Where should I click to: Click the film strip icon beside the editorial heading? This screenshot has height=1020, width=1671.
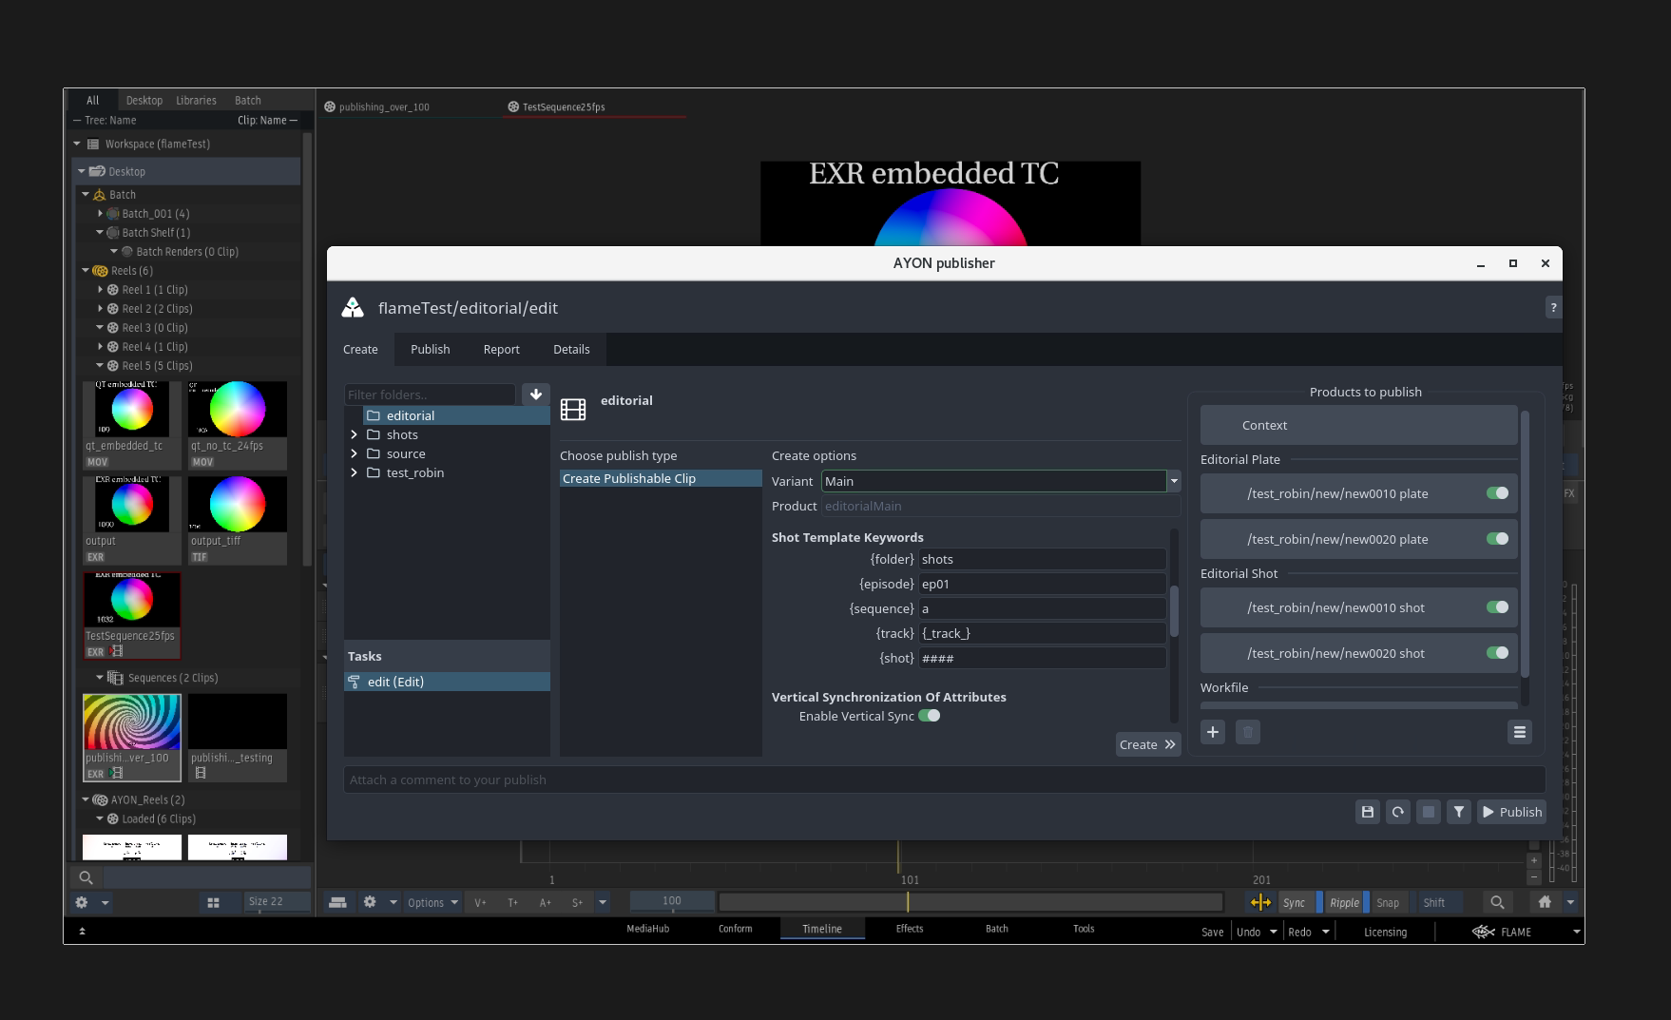(573, 410)
